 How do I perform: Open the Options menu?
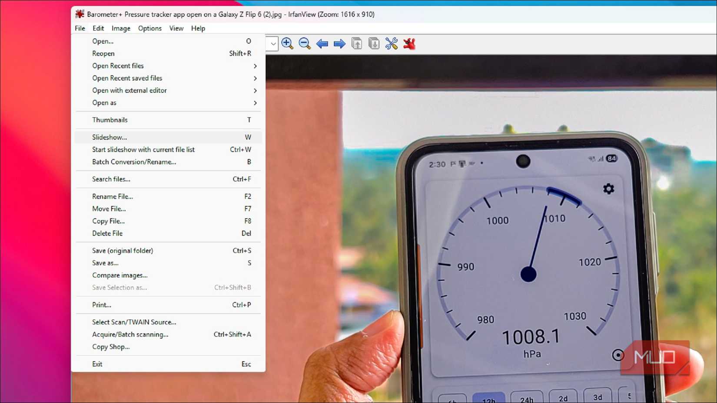pyautogui.click(x=149, y=28)
